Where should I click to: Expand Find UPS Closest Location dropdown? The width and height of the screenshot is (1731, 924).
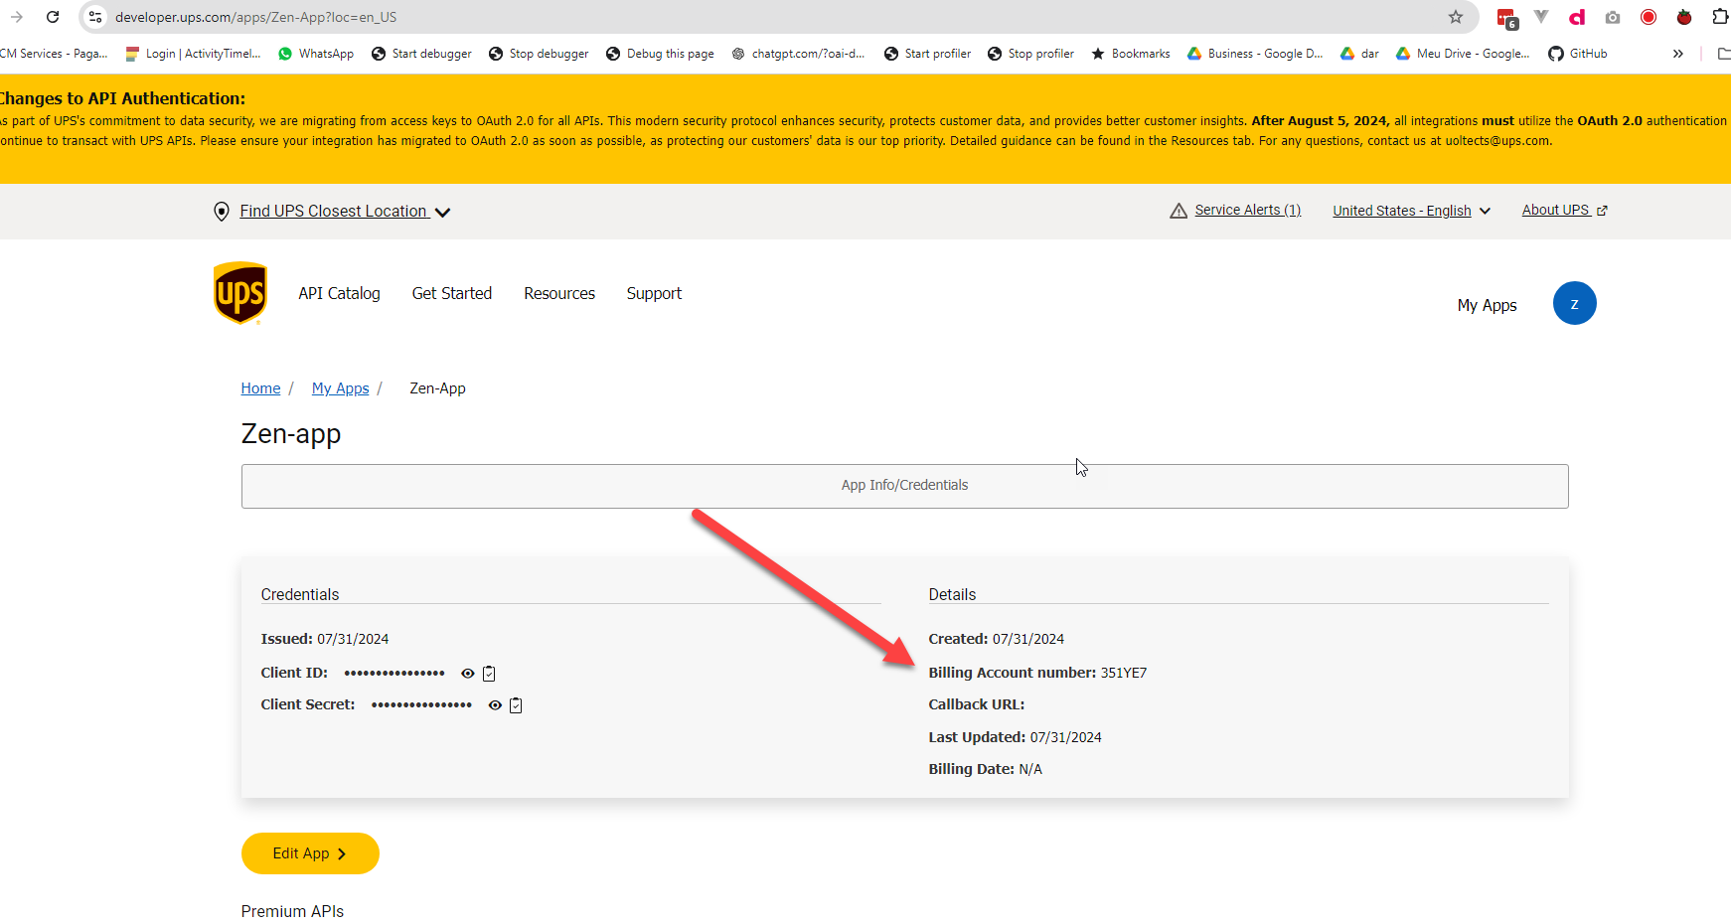345,212
